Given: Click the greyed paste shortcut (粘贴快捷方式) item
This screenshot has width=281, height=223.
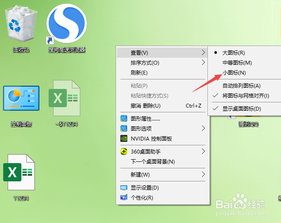Looking at the screenshot, I should 162,96.
